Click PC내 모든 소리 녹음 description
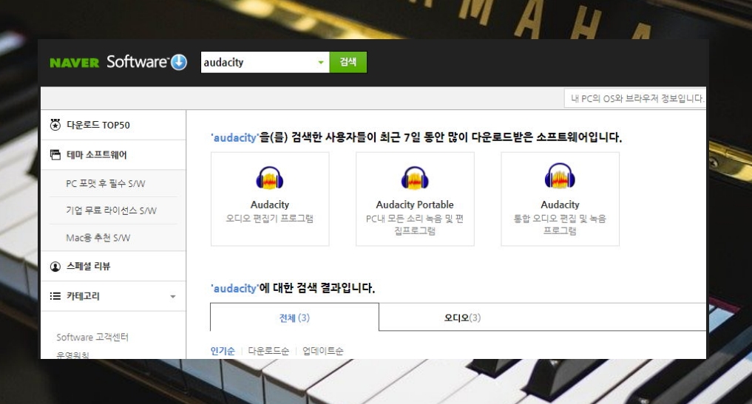This screenshot has width=752, height=404. 415,225
